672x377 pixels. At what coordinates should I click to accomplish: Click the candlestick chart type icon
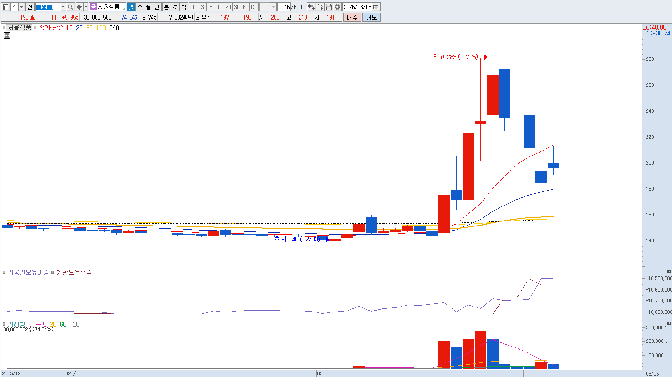click(311, 7)
